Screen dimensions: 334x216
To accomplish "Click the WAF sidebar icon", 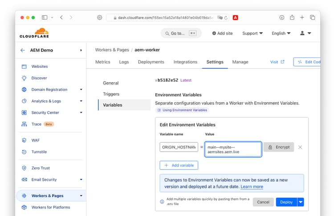I will click(24, 141).
